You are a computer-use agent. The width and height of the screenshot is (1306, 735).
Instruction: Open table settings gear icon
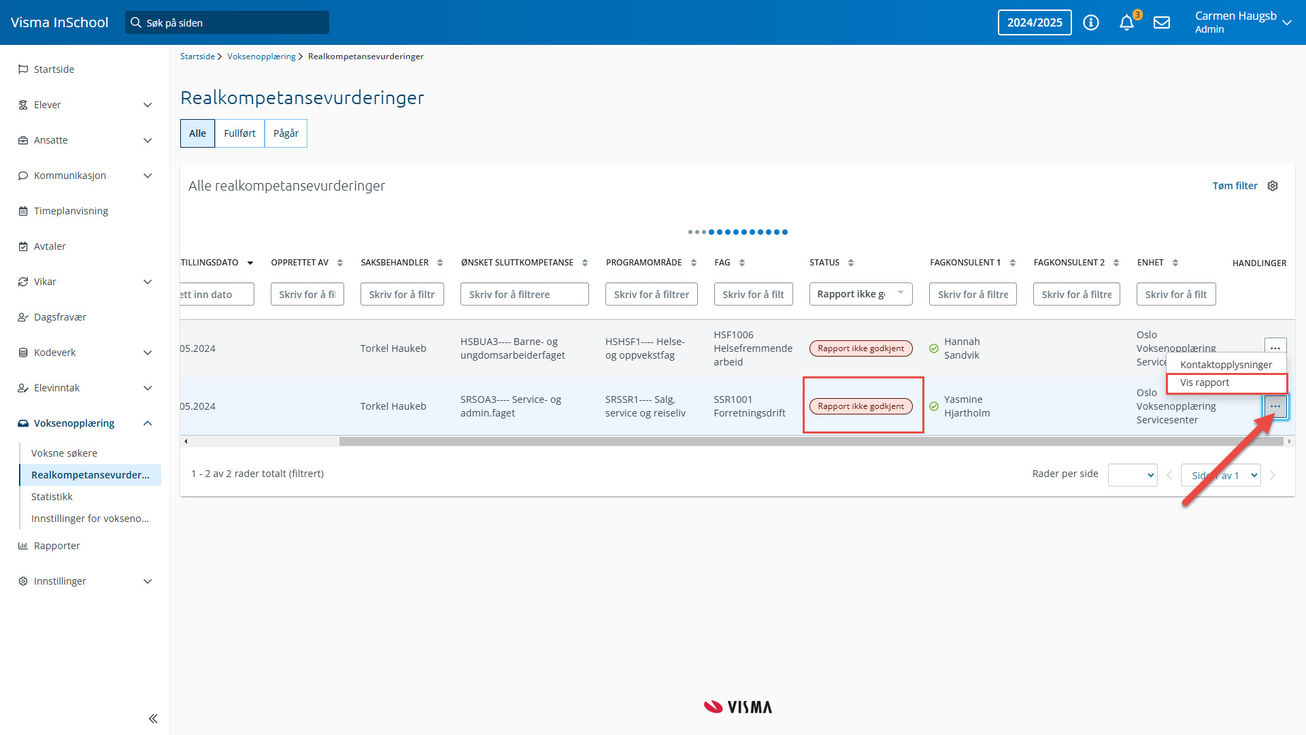tap(1273, 186)
